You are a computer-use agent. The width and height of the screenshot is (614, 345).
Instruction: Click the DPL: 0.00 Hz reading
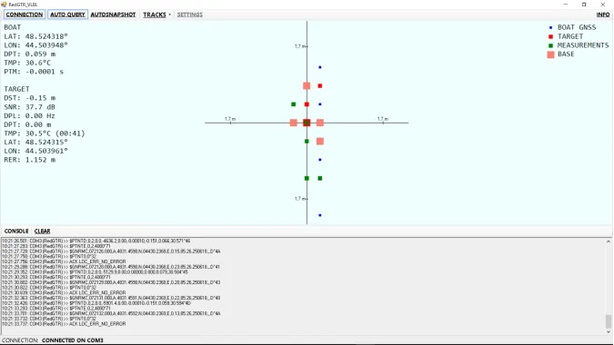point(30,115)
